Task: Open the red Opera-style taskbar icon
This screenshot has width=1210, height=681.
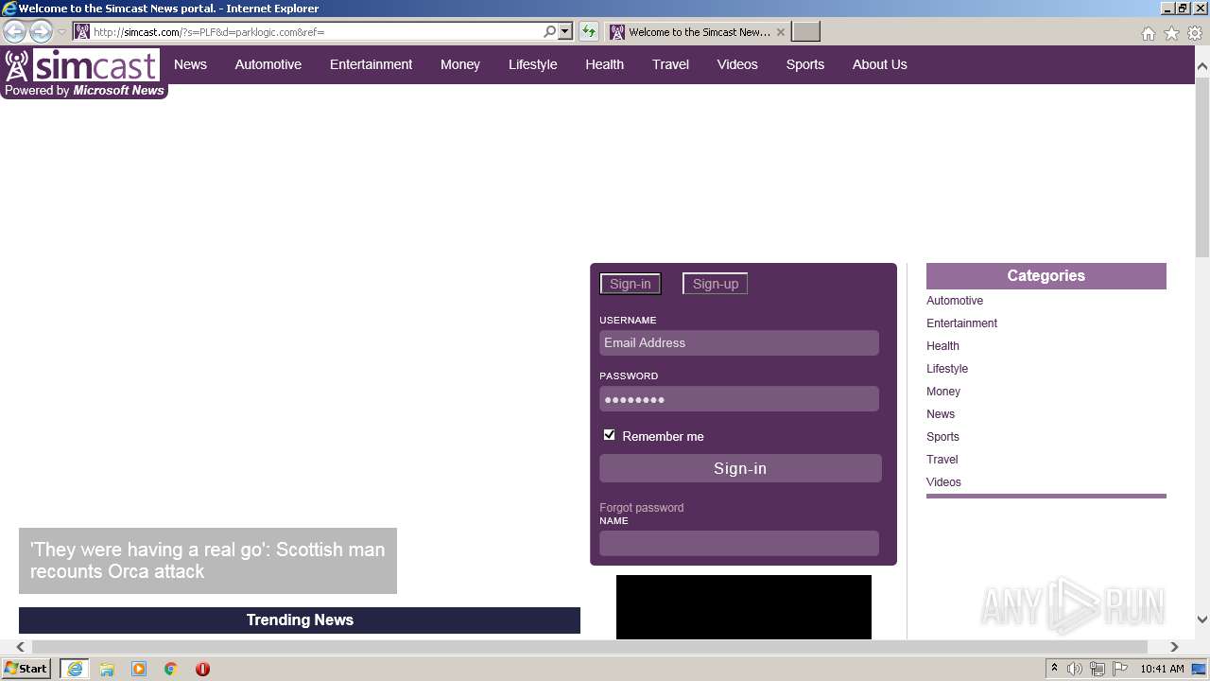Action: pos(202,669)
